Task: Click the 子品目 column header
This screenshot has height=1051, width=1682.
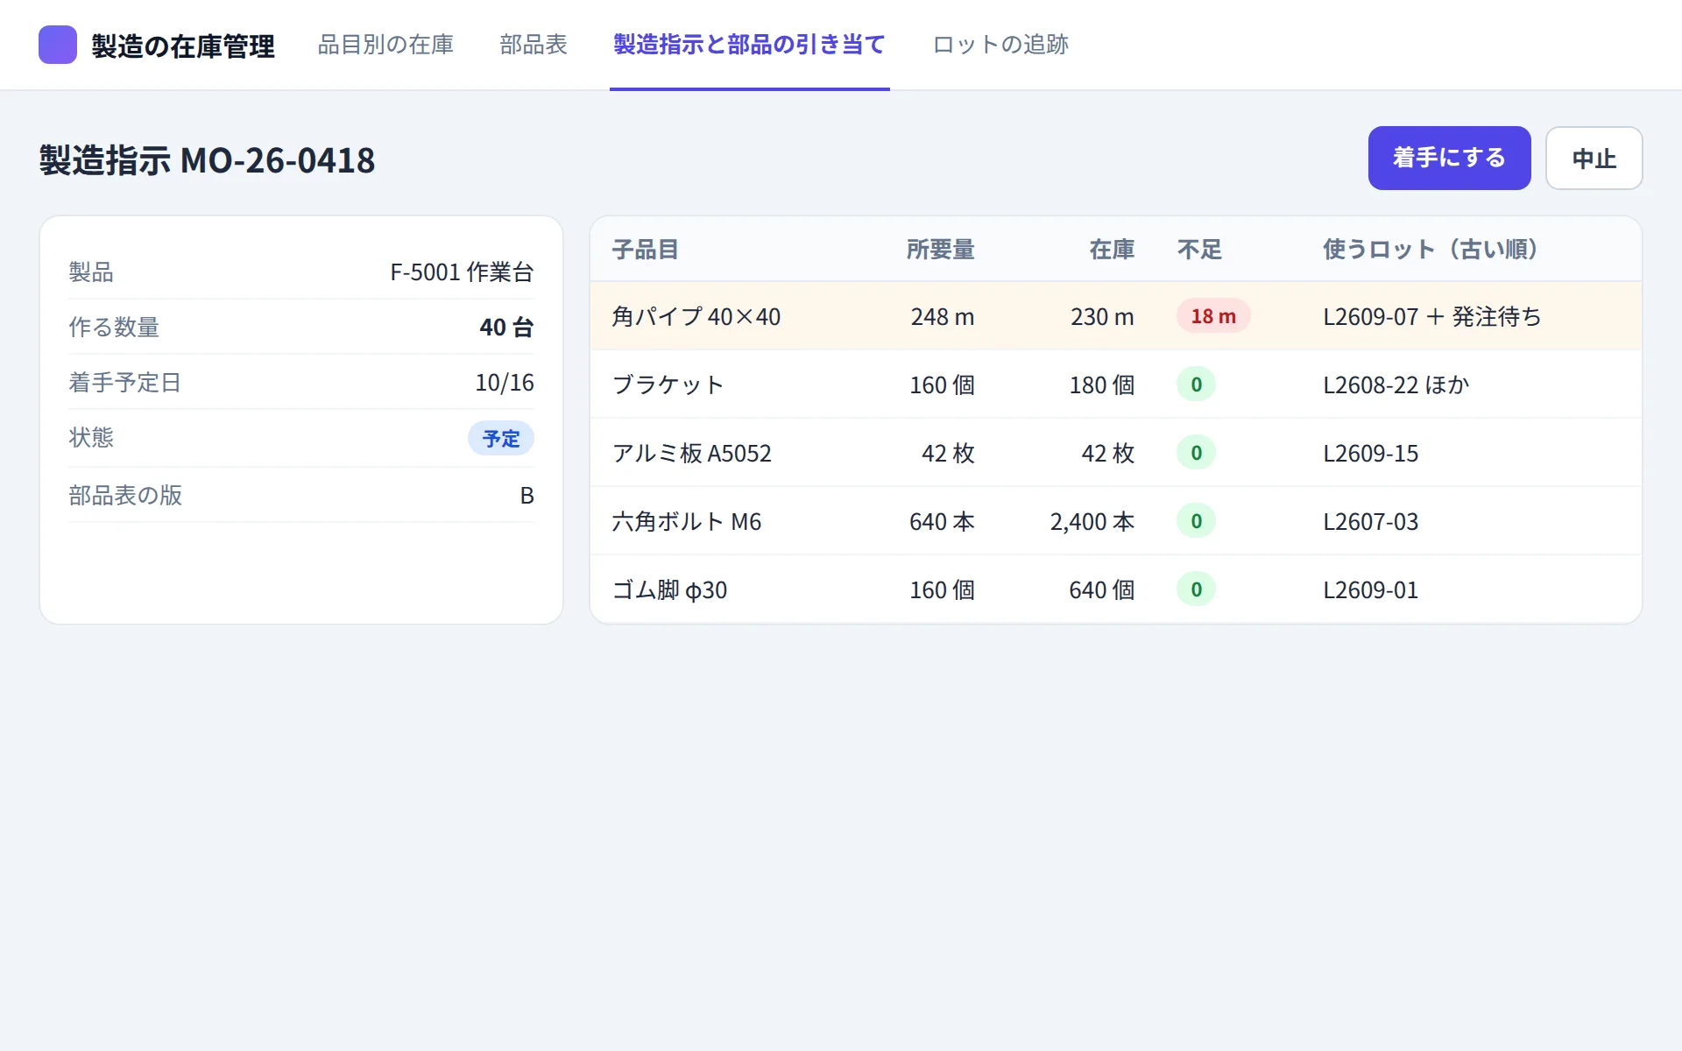Action: [x=646, y=250]
